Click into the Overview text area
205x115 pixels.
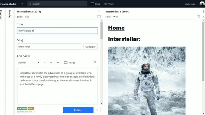click(x=57, y=86)
